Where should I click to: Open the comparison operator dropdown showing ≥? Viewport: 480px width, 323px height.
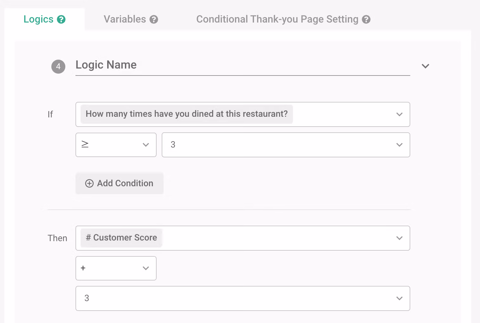[116, 145]
